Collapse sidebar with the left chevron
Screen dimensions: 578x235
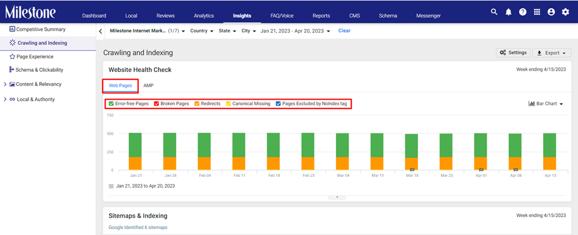[101, 31]
